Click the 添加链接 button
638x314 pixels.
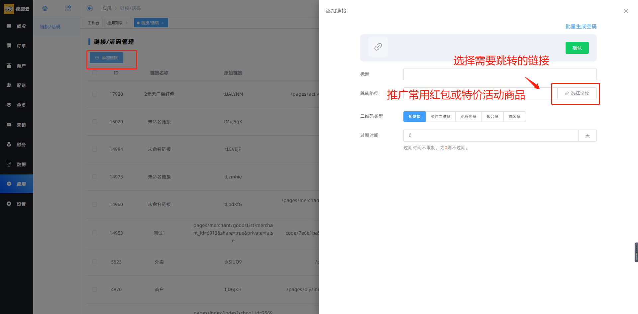[x=106, y=58]
